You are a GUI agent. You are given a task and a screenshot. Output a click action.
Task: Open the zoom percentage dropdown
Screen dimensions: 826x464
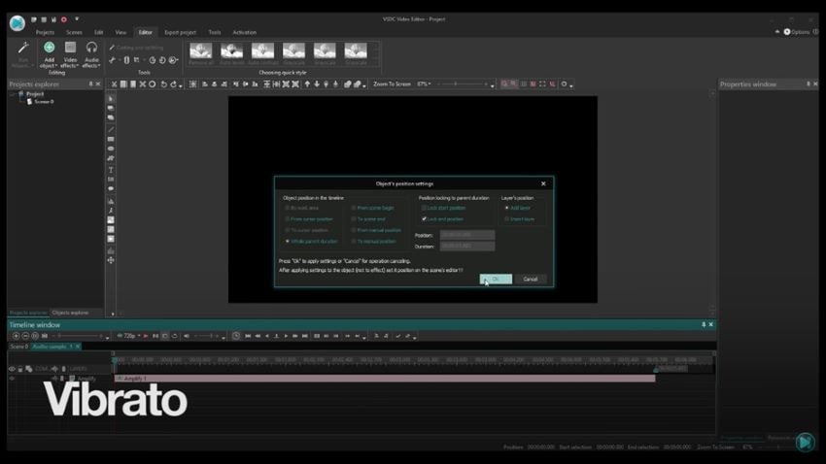(x=424, y=84)
